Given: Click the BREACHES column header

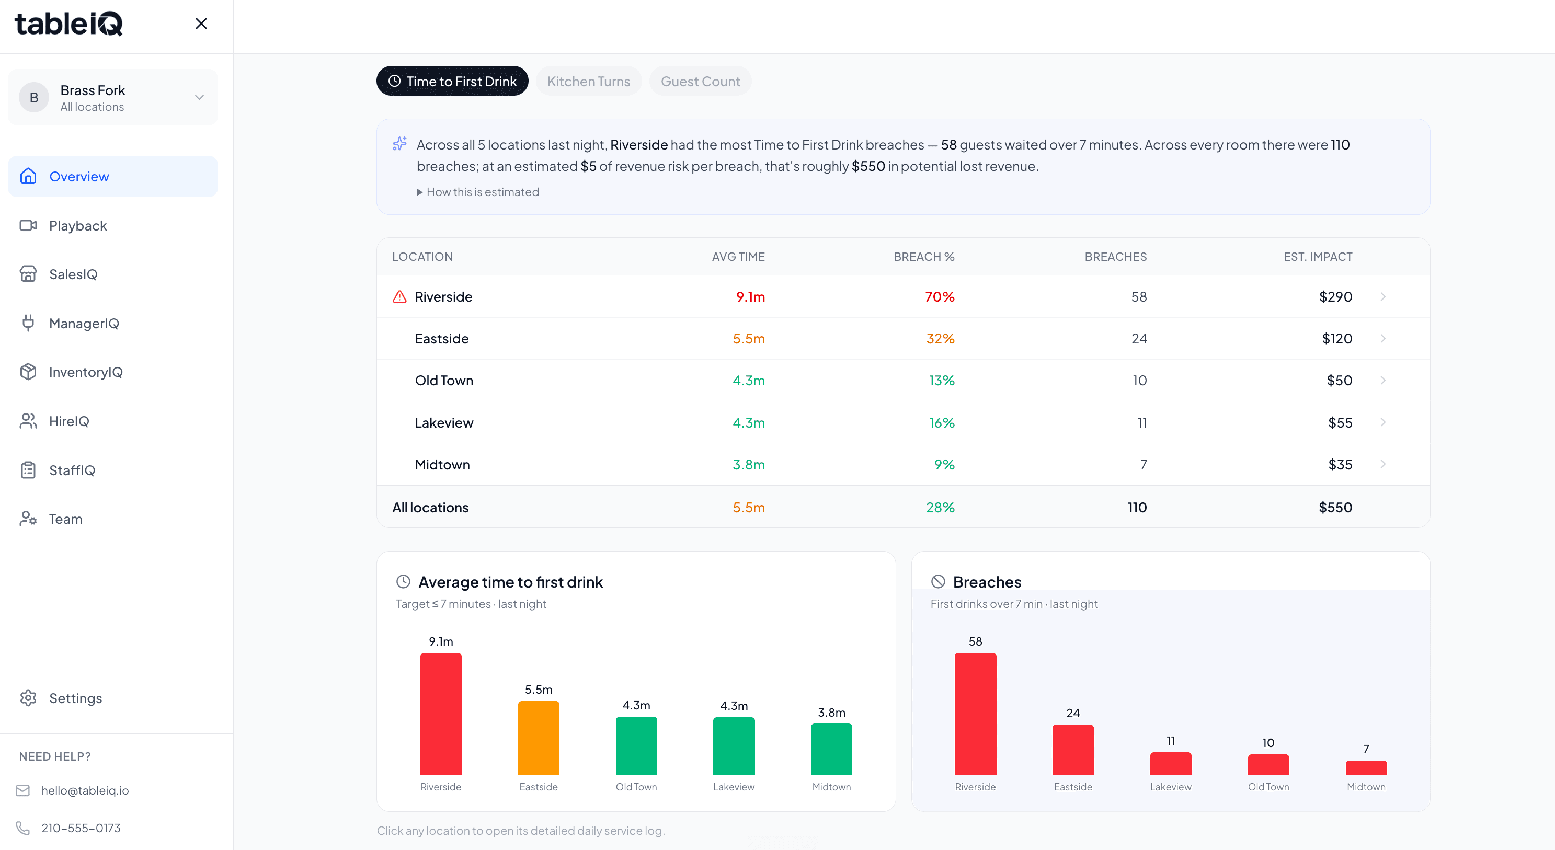Looking at the screenshot, I should point(1116,257).
